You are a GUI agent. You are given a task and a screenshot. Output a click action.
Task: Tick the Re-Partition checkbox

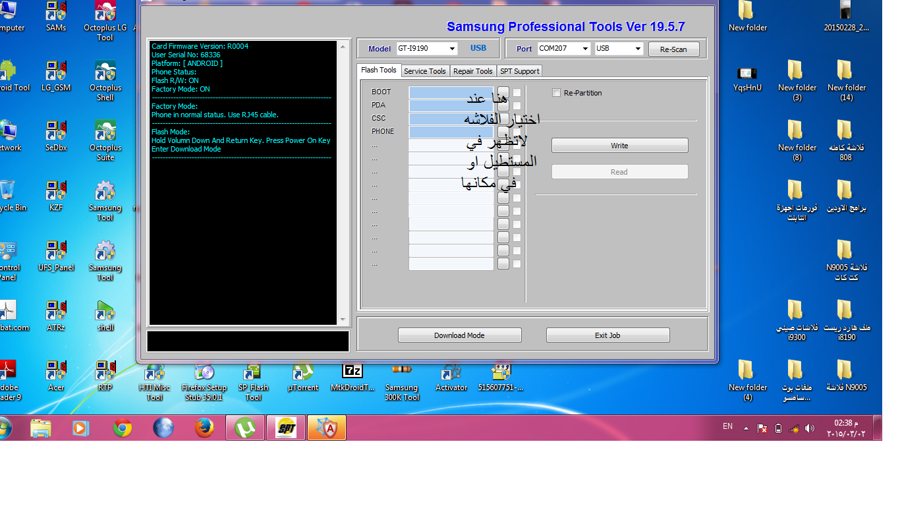tap(557, 93)
